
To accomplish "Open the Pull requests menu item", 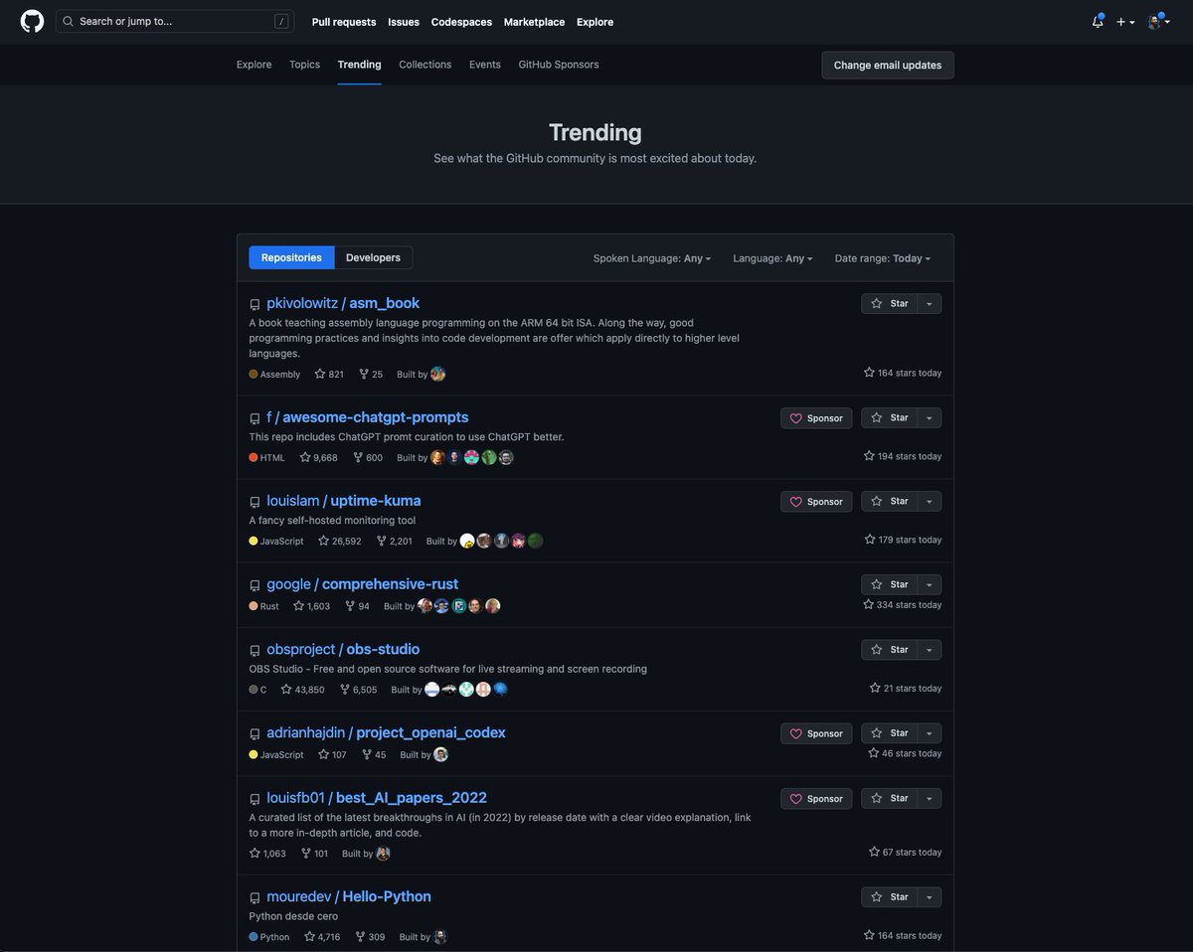I will point(344,22).
